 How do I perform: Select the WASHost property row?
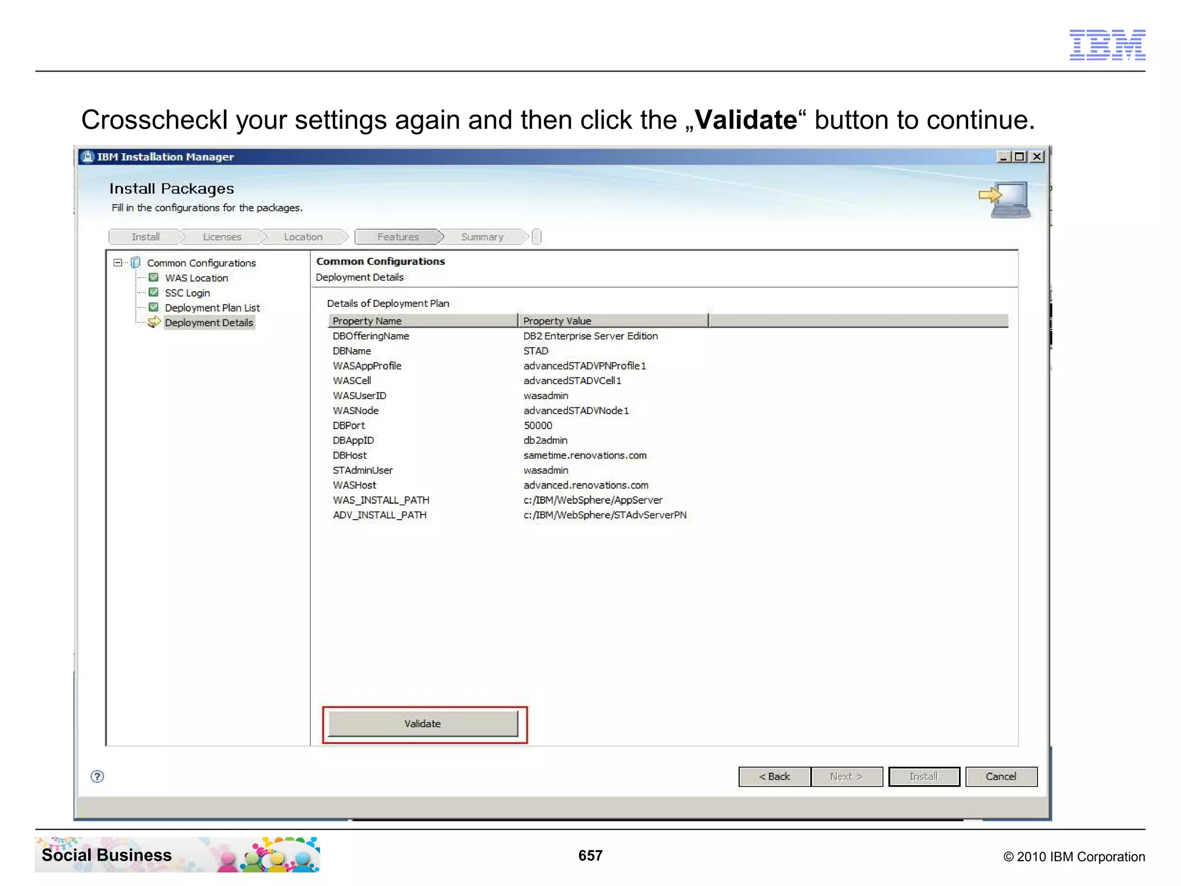coord(668,486)
